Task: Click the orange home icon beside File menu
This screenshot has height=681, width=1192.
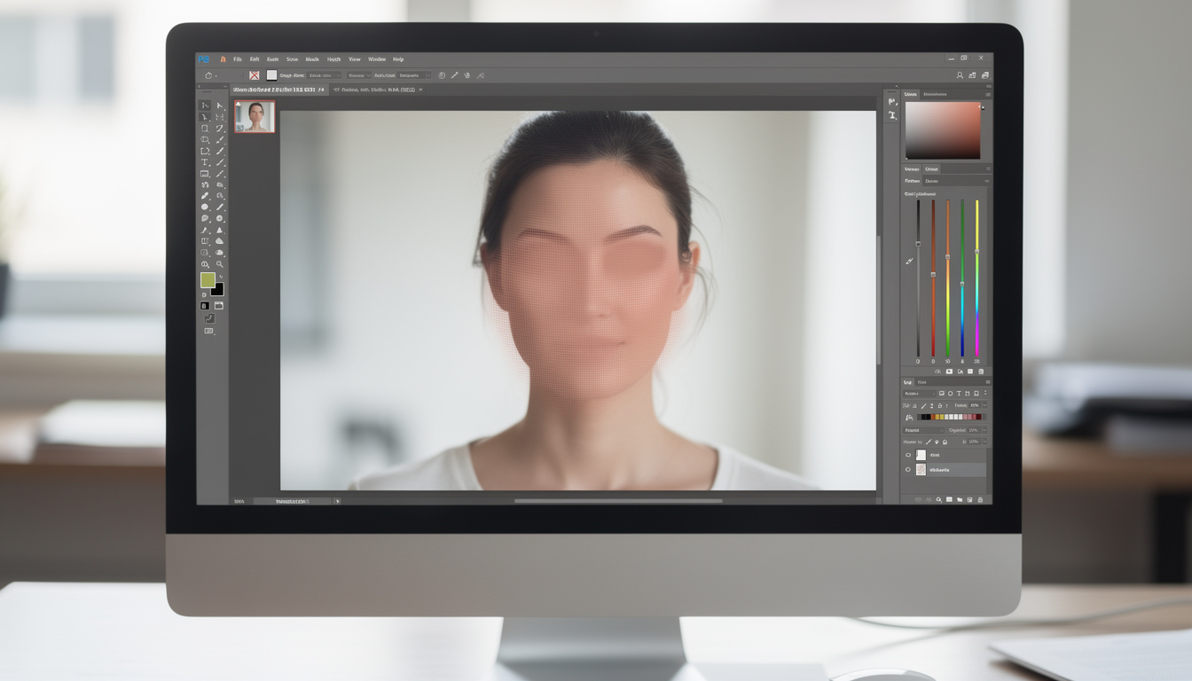Action: click(223, 59)
